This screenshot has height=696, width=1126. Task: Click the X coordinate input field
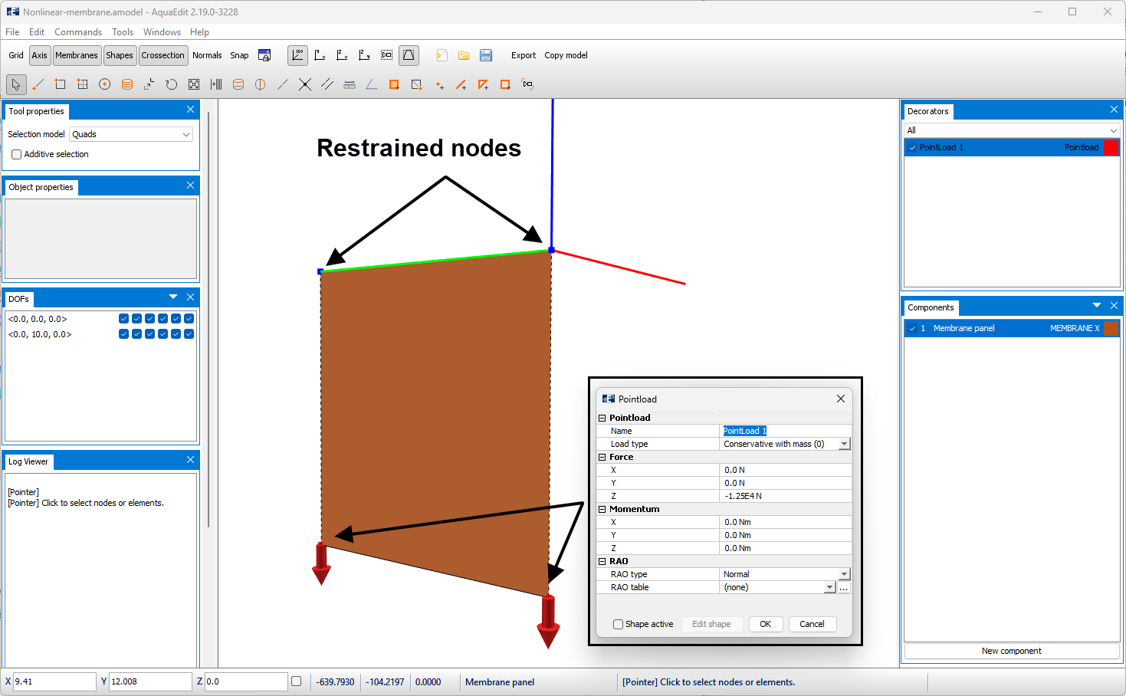point(54,681)
